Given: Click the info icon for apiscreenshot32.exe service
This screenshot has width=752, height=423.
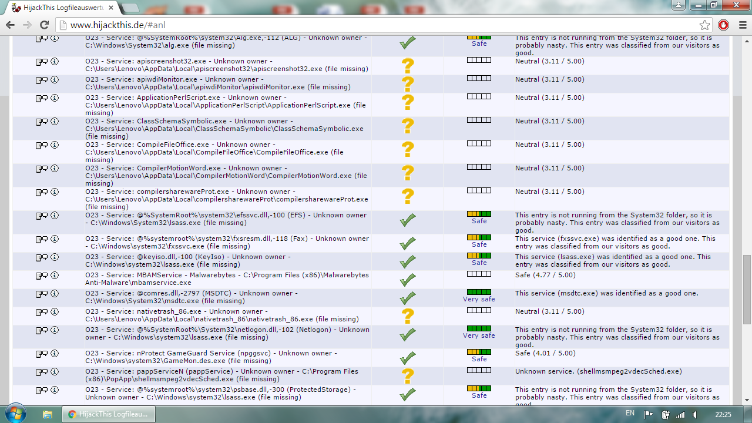Looking at the screenshot, I should point(55,62).
